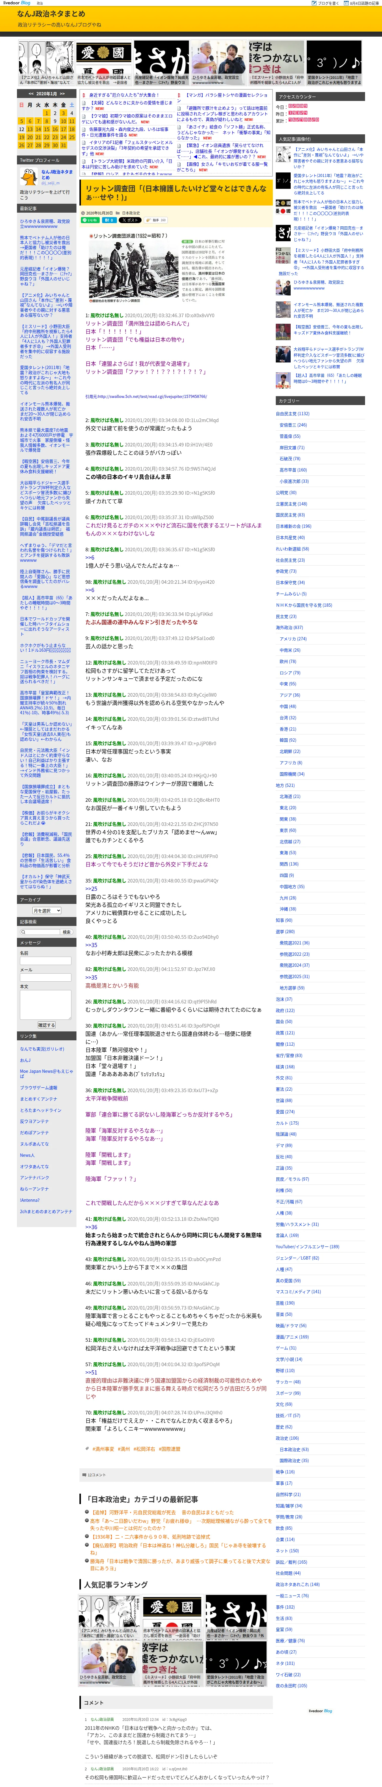The width and height of the screenshot is (382, 1787).
Task: Click the blog author avatar in Twitter profile
Action: (x=29, y=176)
